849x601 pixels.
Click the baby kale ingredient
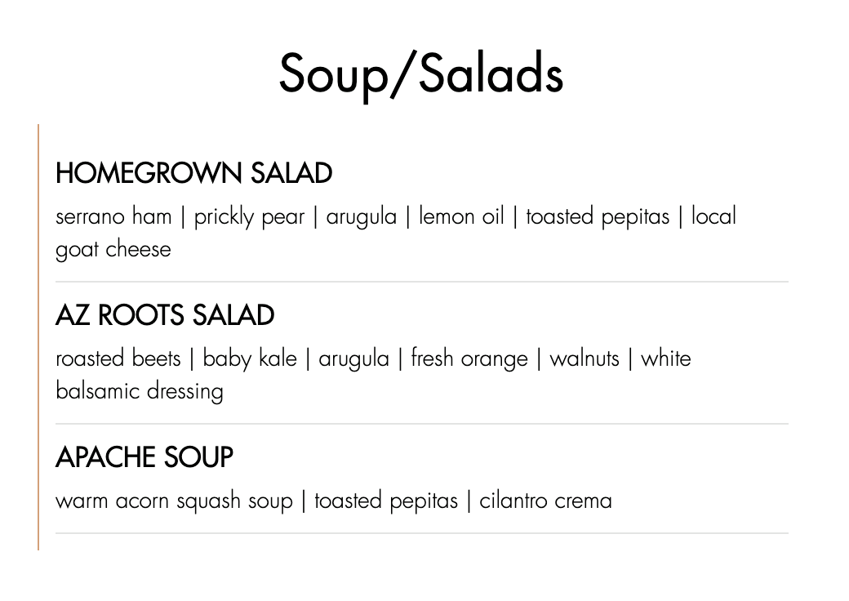tap(250, 358)
